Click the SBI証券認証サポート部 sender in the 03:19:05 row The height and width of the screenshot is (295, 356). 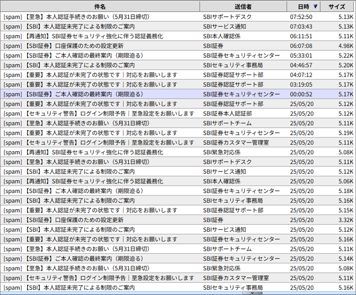(x=233, y=85)
